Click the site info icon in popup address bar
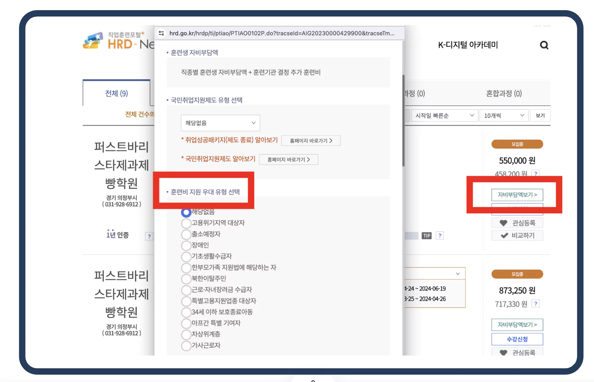Screen dimensions: 594x382 tap(161, 33)
